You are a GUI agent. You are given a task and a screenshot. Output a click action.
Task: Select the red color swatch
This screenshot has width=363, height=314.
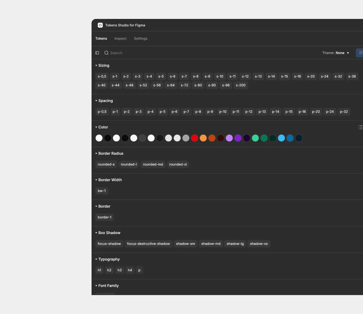(194, 138)
